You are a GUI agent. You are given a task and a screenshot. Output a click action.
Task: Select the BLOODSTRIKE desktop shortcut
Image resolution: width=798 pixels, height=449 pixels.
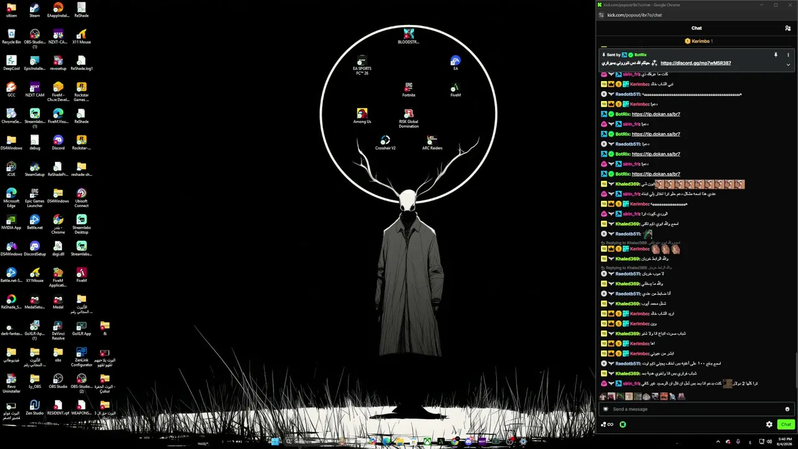pos(408,36)
